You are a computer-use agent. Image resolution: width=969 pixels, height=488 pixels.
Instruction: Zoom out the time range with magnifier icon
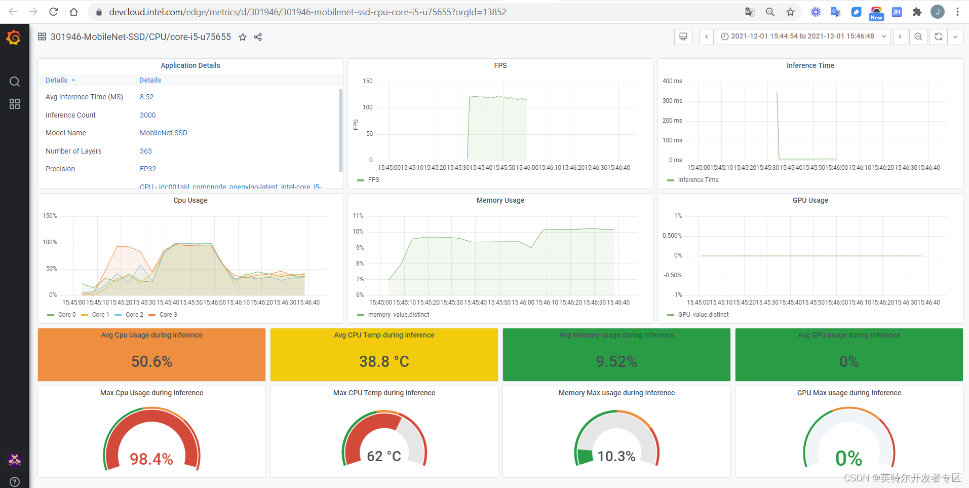point(918,36)
